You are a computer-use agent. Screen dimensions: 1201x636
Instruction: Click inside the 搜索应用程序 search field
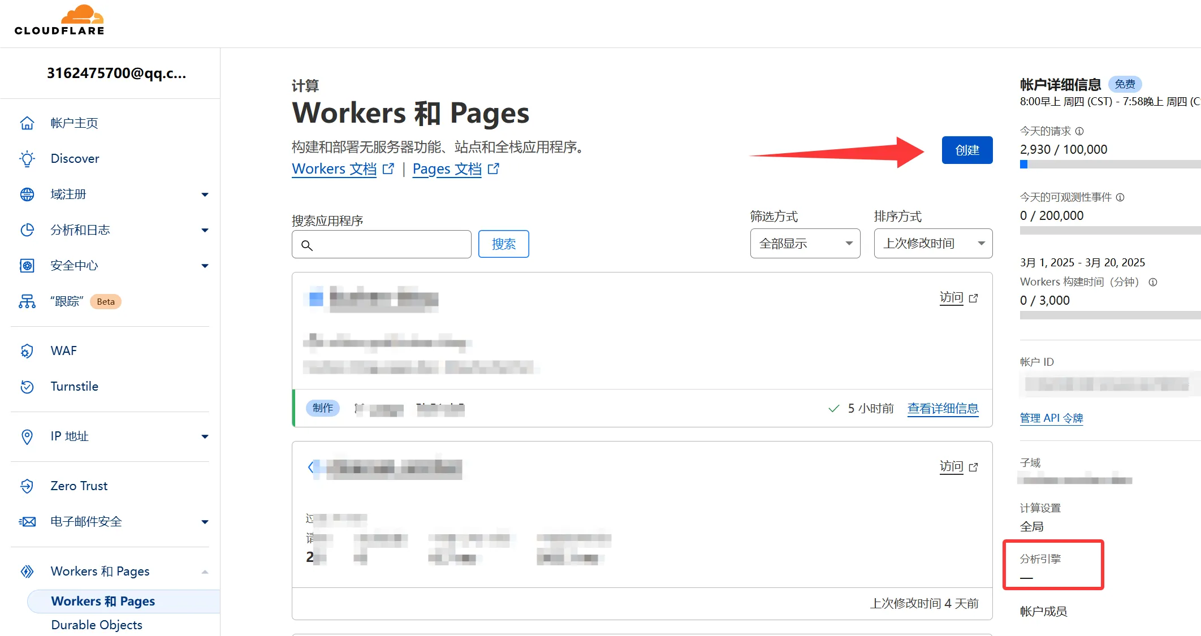(381, 244)
